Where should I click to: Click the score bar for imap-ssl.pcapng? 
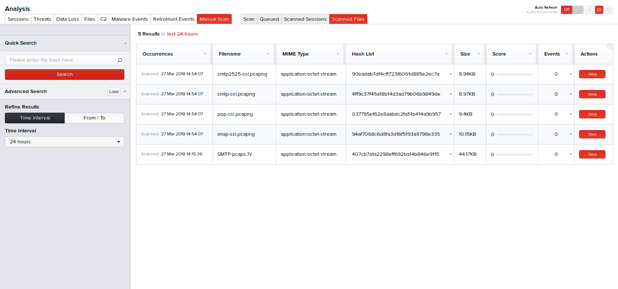pyautogui.click(x=515, y=134)
